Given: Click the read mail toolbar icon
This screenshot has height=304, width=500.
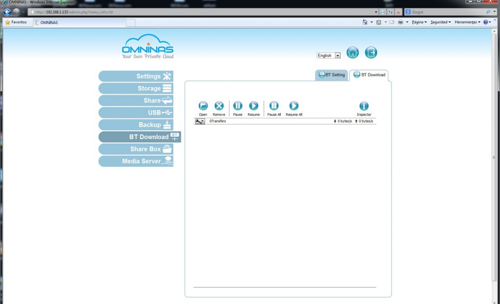Looking at the screenshot, I should (x=392, y=22).
